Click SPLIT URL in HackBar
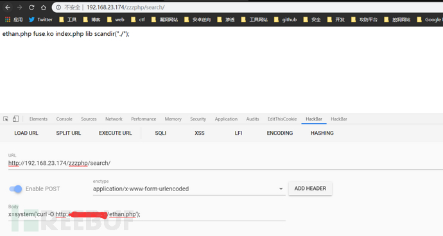Image resolution: width=443 pixels, height=236 pixels. pos(68,133)
